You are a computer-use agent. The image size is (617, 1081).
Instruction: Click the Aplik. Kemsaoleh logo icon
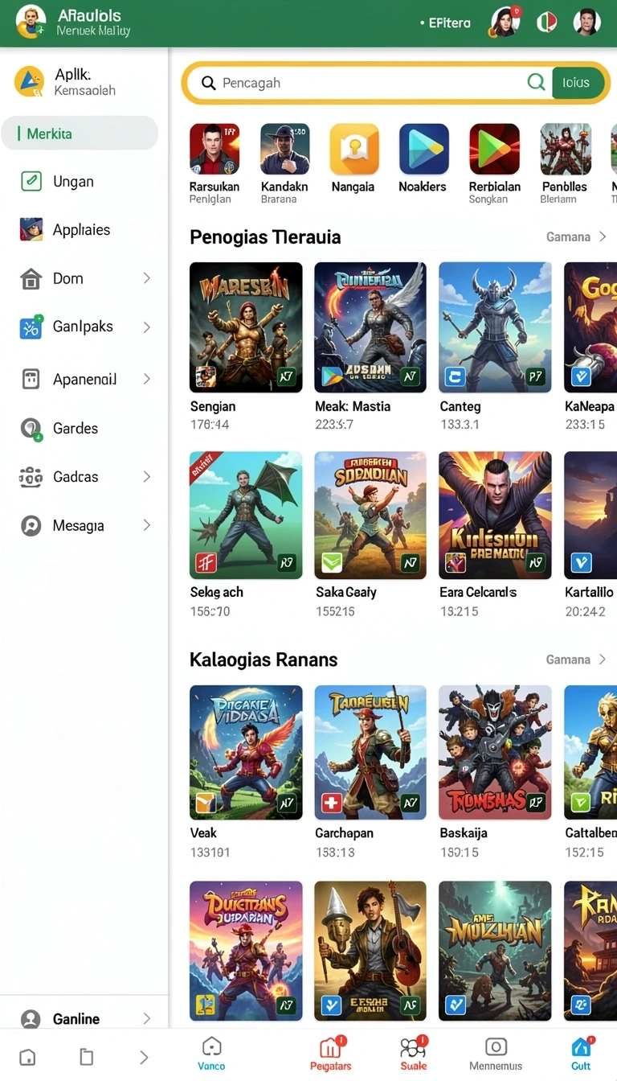[x=29, y=81]
